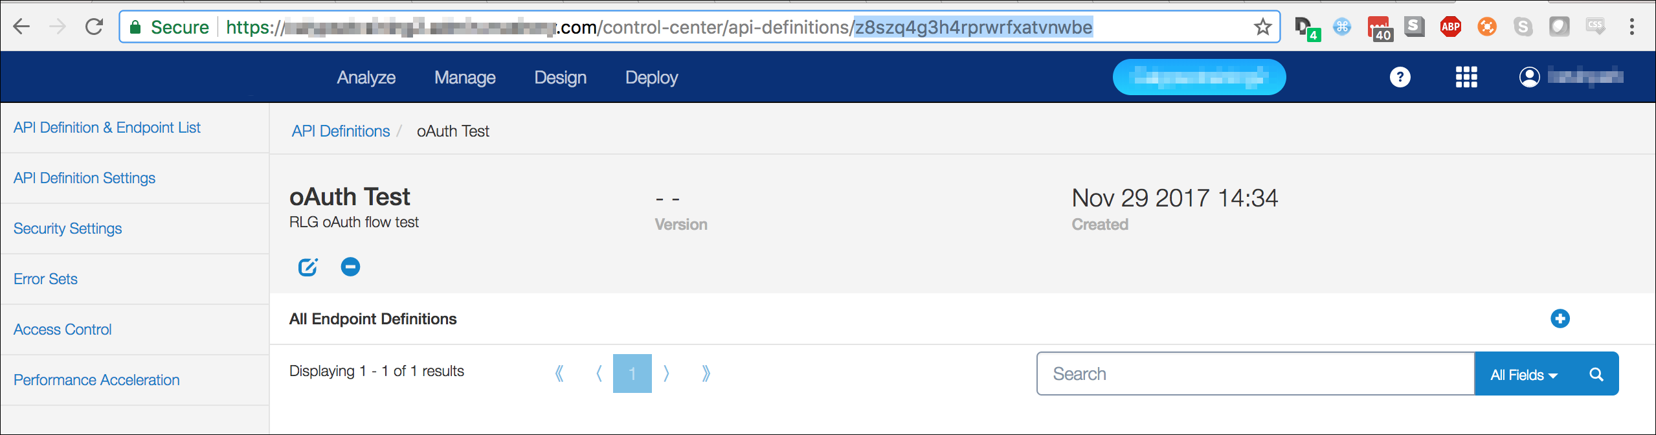
Task: Open the Analyze menu
Action: pyautogui.click(x=366, y=78)
